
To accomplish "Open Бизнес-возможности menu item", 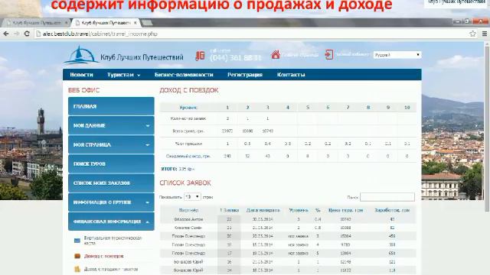I will click(184, 75).
